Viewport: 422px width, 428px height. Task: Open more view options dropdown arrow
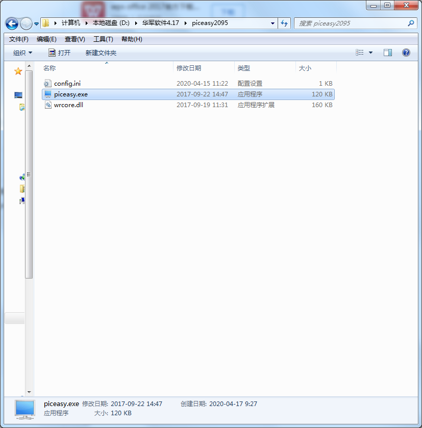pyautogui.click(x=370, y=53)
